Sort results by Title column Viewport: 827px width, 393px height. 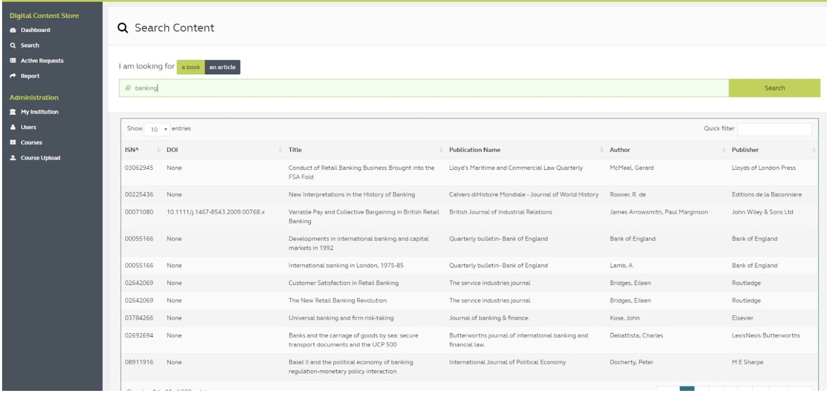pos(295,150)
